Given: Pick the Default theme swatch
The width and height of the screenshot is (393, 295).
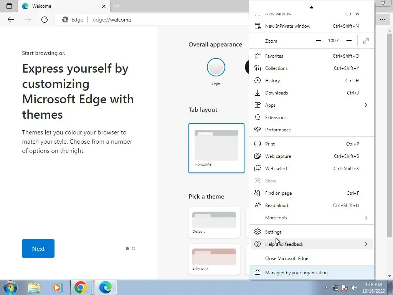Looking at the screenshot, I should pos(214,222).
